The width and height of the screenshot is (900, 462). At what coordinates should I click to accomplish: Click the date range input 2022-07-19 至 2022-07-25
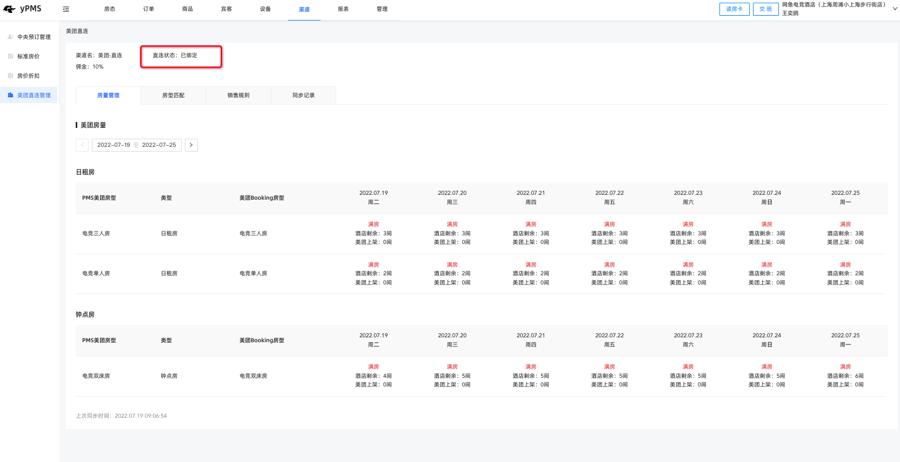(x=137, y=145)
